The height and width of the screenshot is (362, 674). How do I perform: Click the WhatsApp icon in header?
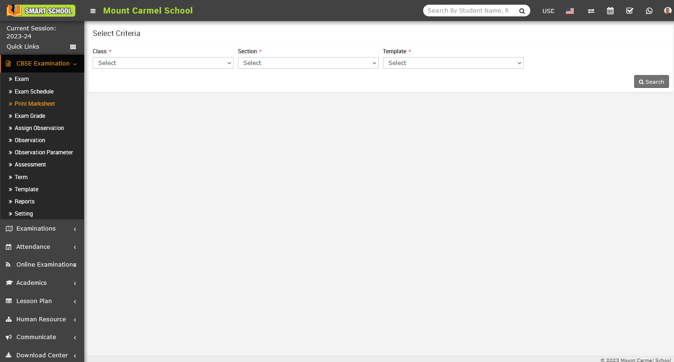[x=649, y=11]
